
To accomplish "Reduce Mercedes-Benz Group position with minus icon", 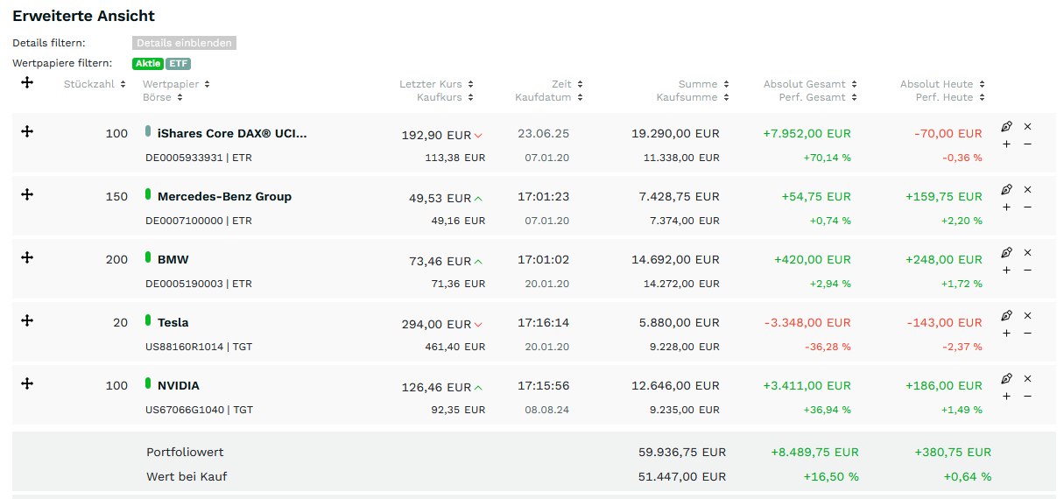I will [x=1028, y=207].
